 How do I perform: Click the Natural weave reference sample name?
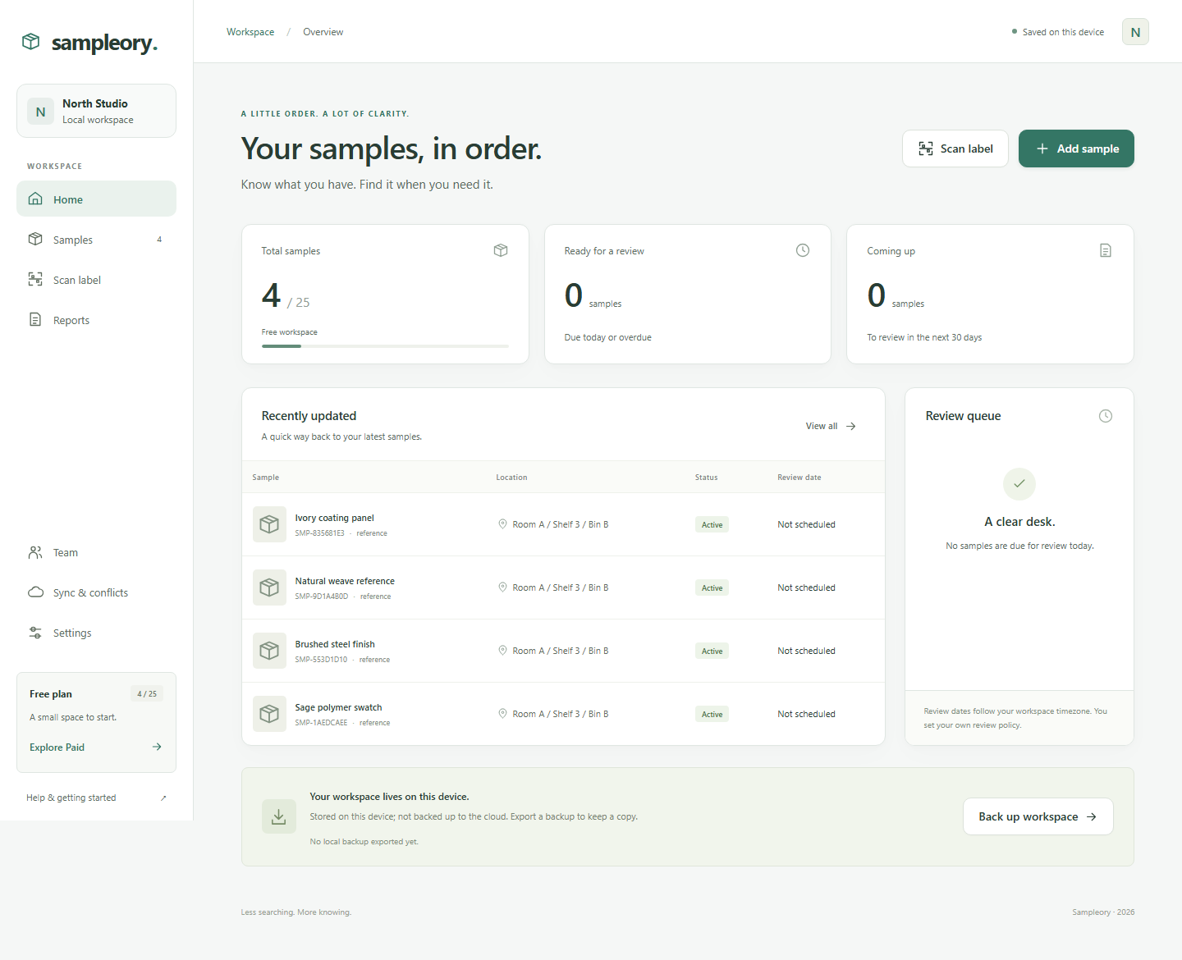(x=345, y=581)
